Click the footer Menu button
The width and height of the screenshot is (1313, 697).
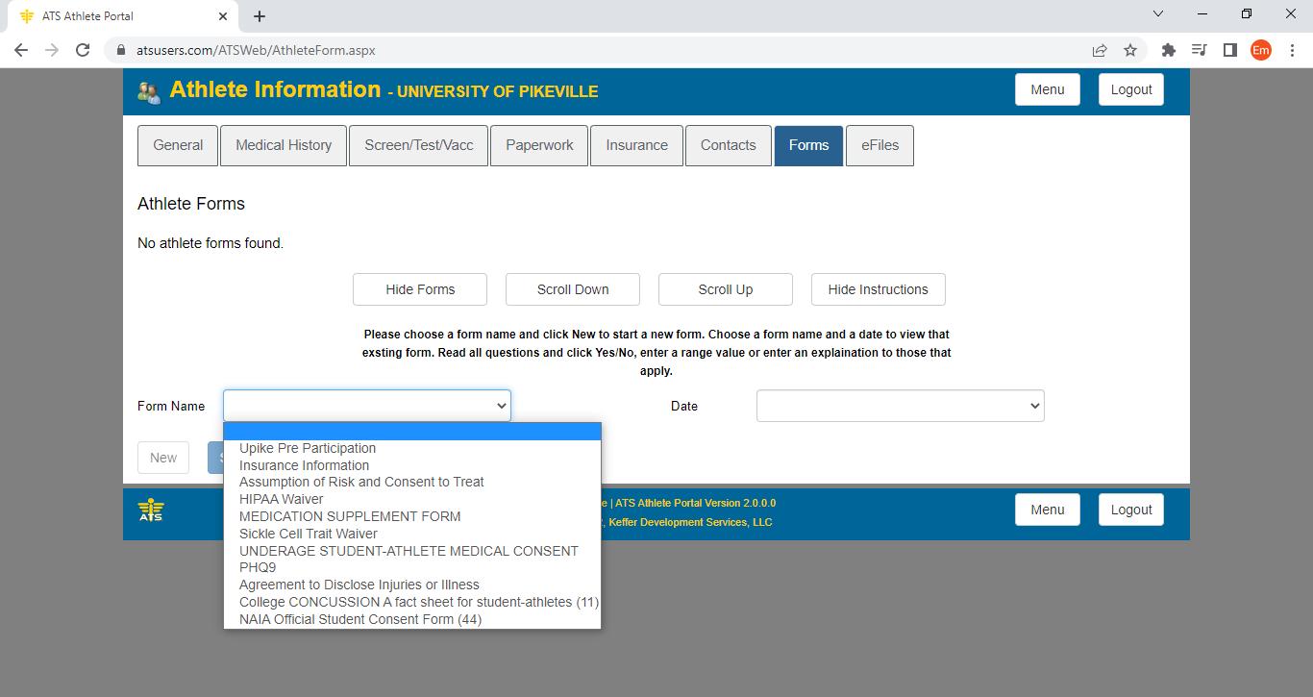pos(1048,510)
